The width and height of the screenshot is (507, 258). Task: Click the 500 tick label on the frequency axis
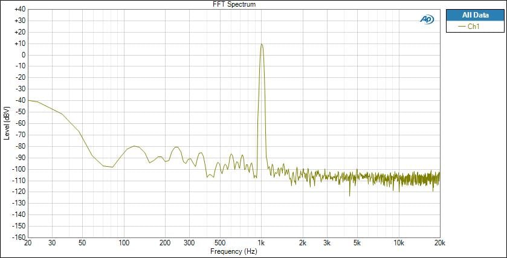pyautogui.click(x=220, y=243)
